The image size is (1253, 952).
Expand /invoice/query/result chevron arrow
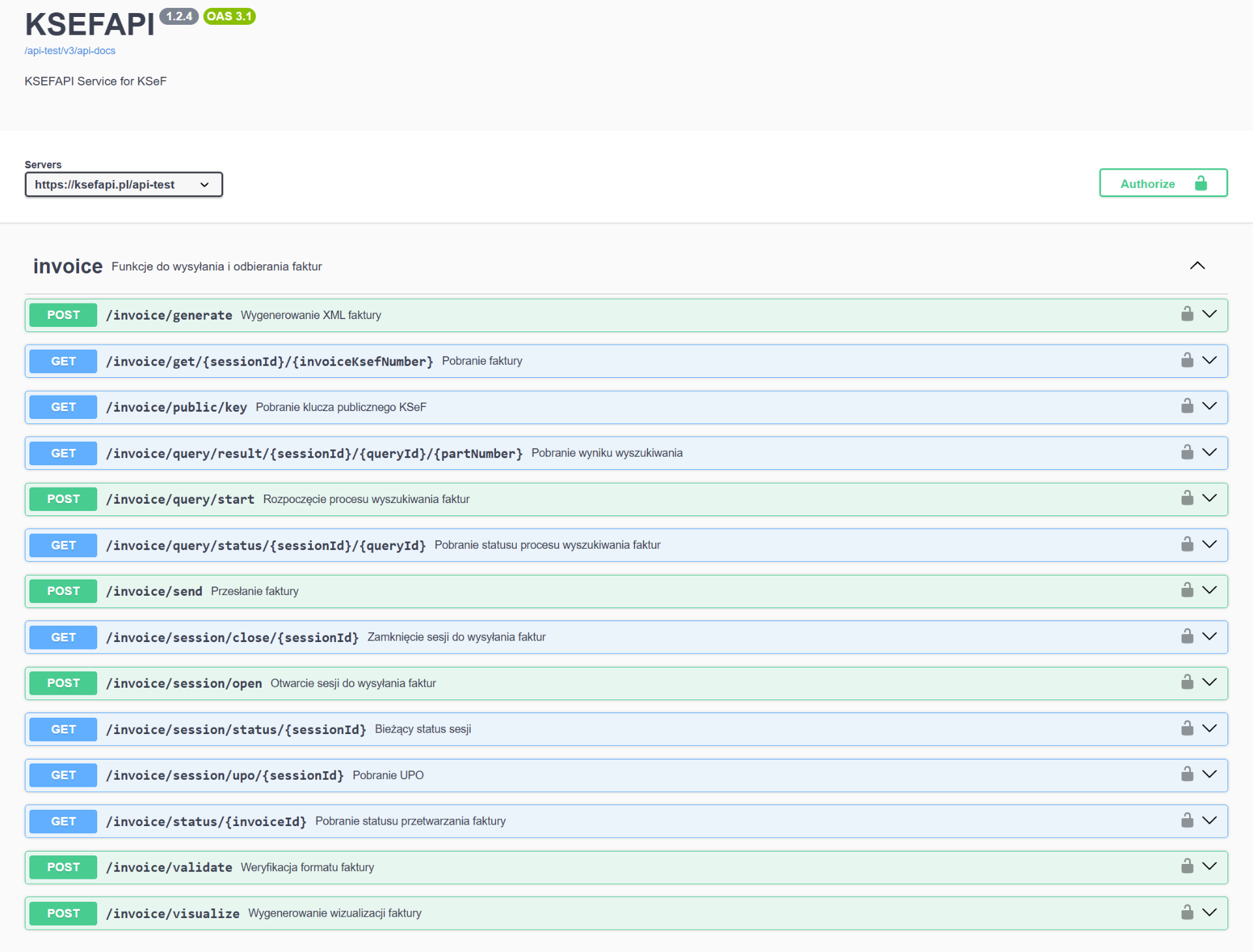click(x=1209, y=453)
